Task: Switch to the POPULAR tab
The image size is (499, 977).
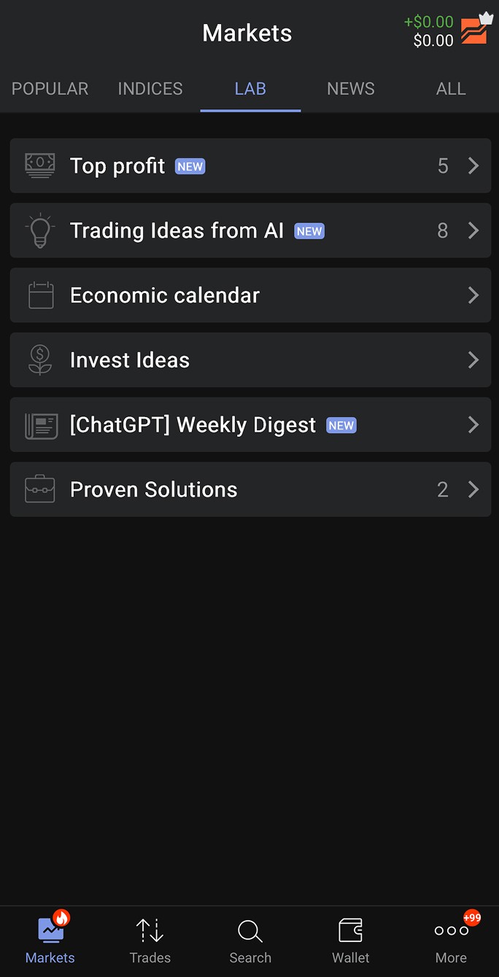Action: pyautogui.click(x=50, y=88)
